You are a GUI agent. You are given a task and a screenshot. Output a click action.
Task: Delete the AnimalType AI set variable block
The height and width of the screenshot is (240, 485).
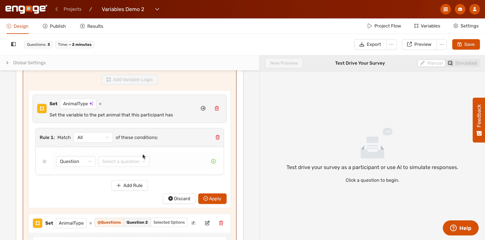coord(217,108)
